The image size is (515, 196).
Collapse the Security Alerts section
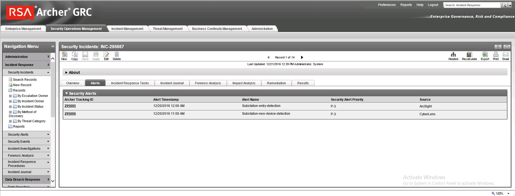[x=66, y=93]
